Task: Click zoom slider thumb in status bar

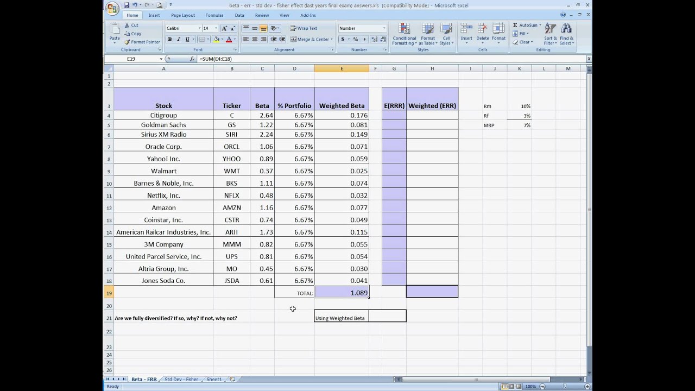Action: (x=565, y=386)
